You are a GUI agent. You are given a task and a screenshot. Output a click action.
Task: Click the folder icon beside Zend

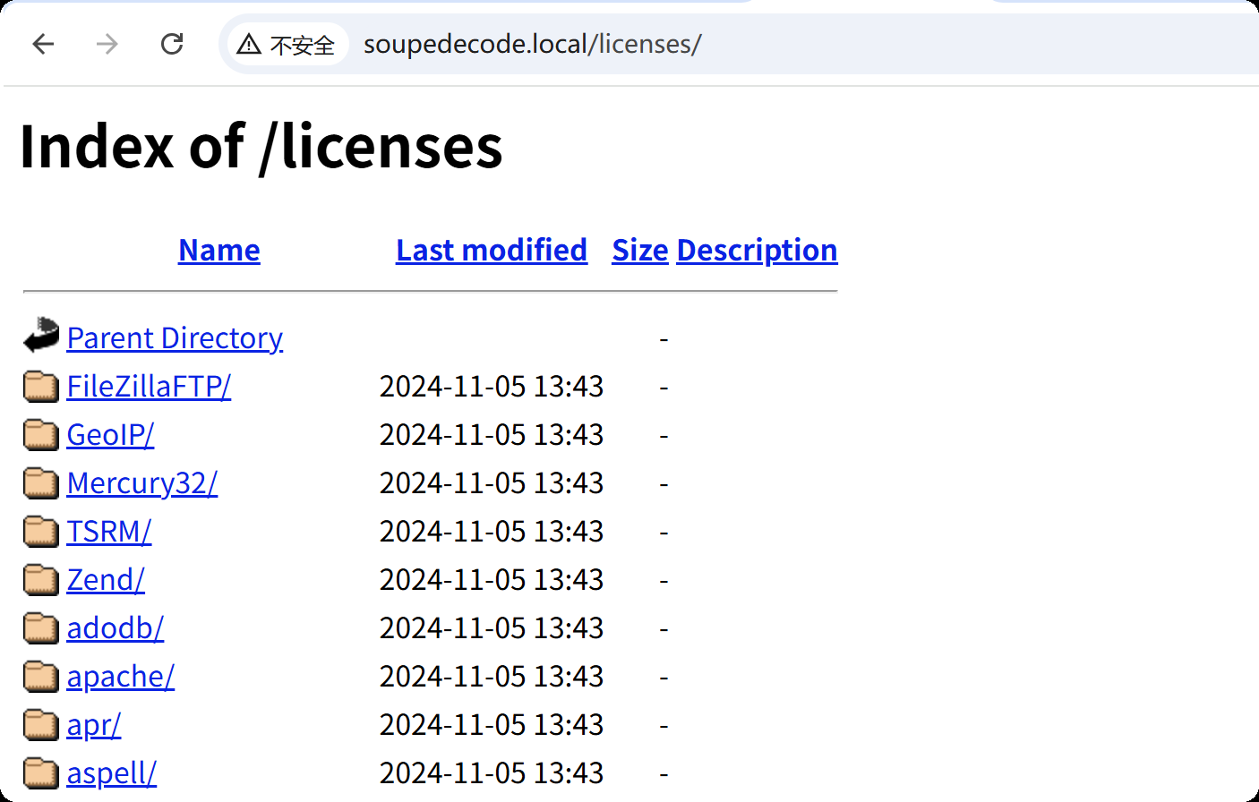(39, 579)
